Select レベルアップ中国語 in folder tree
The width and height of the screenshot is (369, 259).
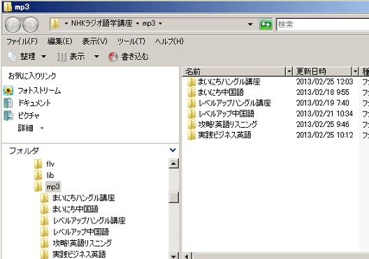[81, 232]
